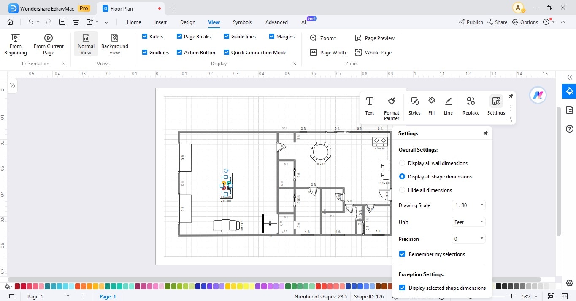Select Display all shape dimensions radio
Screen dimensions: 576x301
coord(402,177)
